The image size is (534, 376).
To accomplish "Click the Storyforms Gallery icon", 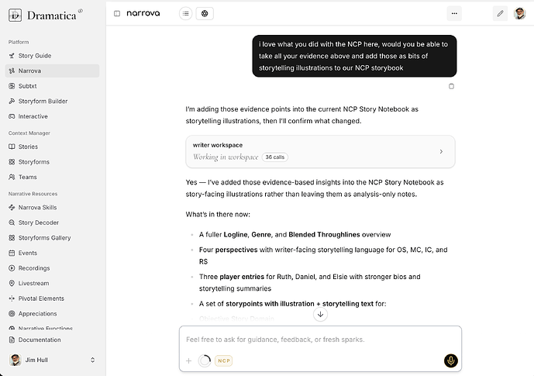I will 12,238.
